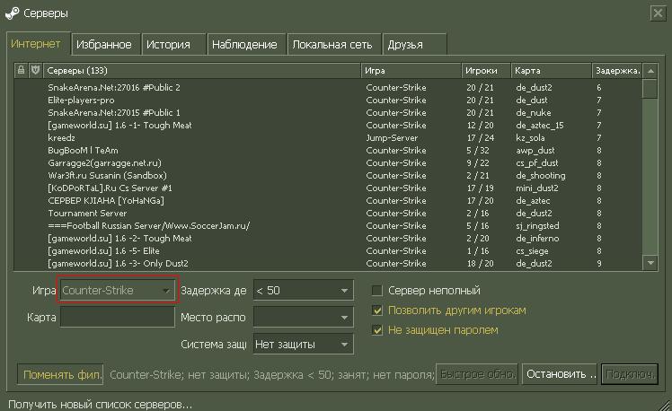This screenshot has width=672, height=411.
Task: Select [gameworld.su] 1.6 -2- Tough Meat
Action: click(x=328, y=238)
